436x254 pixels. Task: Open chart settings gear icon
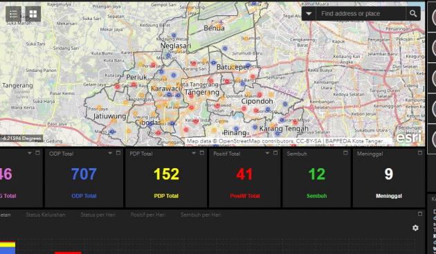(415, 228)
